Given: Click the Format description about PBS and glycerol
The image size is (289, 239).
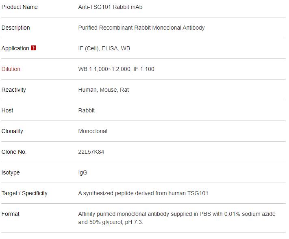Looking at the screenshot, I should click(177, 218).
